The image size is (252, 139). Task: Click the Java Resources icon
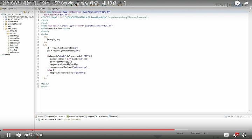click(6, 22)
